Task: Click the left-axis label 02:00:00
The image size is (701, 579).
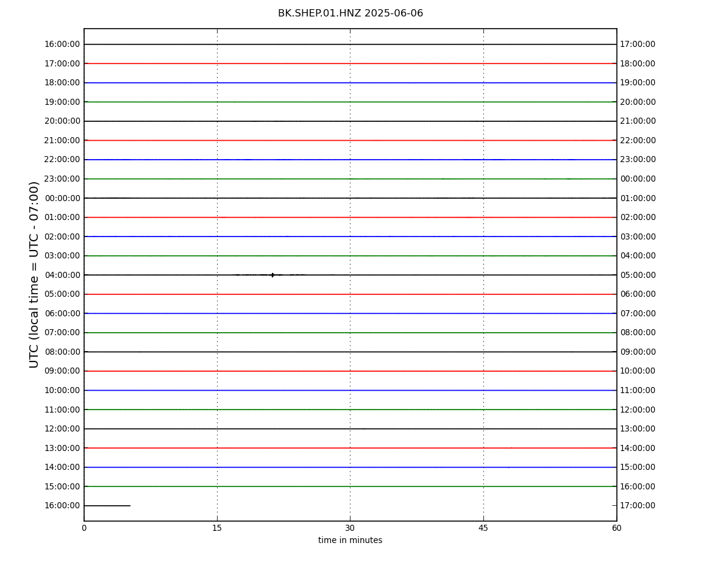Action: point(62,236)
